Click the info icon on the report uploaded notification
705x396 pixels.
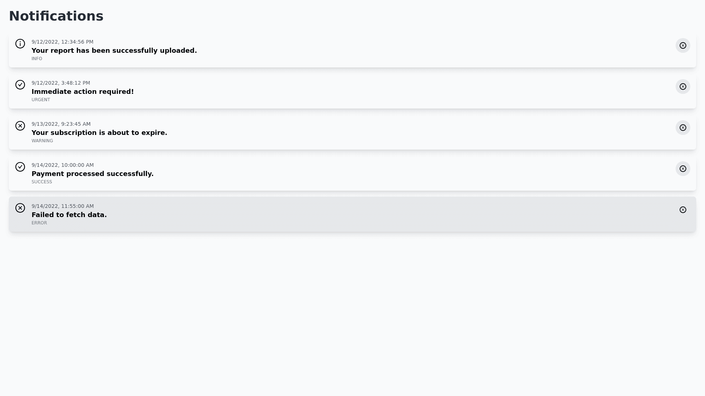pos(20,44)
